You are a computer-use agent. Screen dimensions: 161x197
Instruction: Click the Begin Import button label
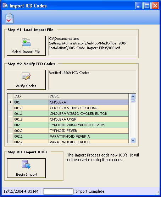[27, 174]
